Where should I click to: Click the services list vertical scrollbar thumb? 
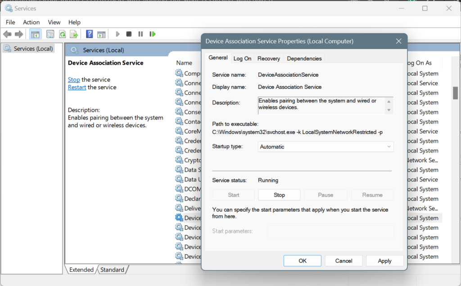(x=456, y=93)
